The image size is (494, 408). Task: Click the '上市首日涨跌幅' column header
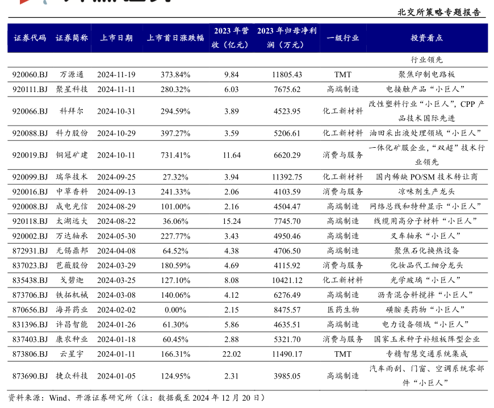tap(175, 38)
